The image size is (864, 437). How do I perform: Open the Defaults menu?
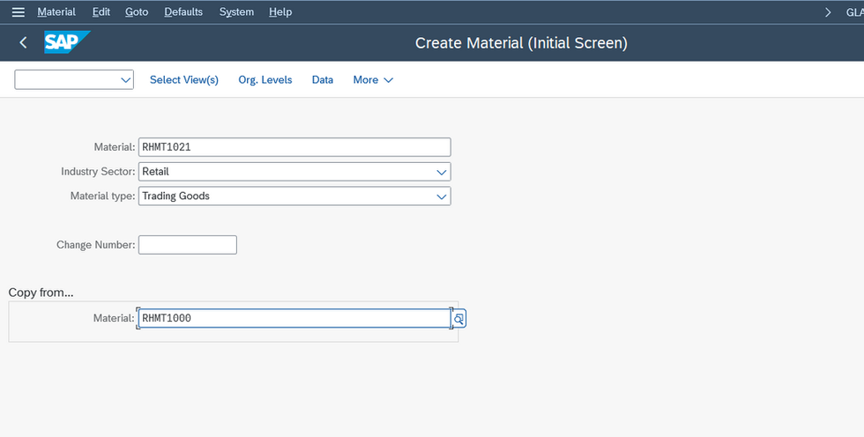coord(183,11)
